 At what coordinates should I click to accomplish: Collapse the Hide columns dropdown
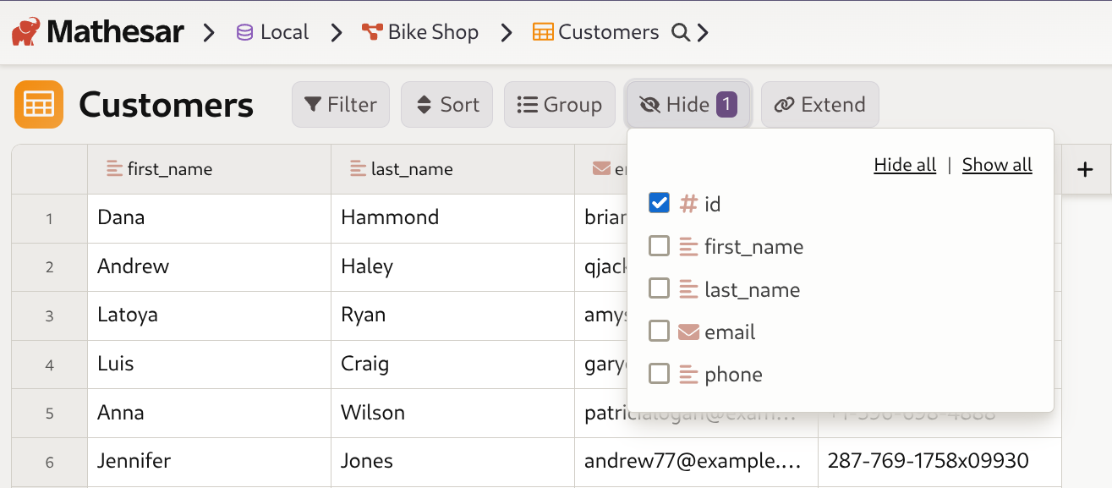687,104
